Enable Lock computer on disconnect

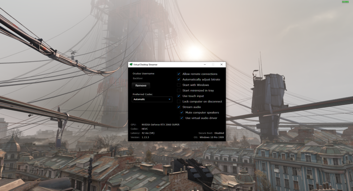pyautogui.click(x=179, y=102)
